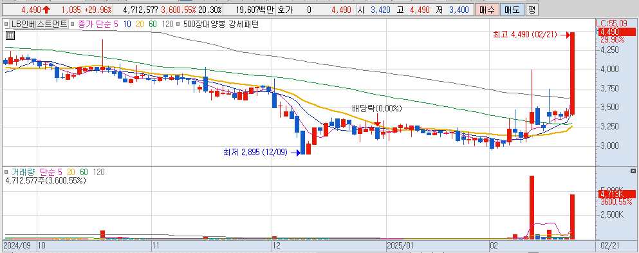Click the 거래량 volume indicator label
Image resolution: width=639 pixels, height=253 pixels.
point(23,173)
